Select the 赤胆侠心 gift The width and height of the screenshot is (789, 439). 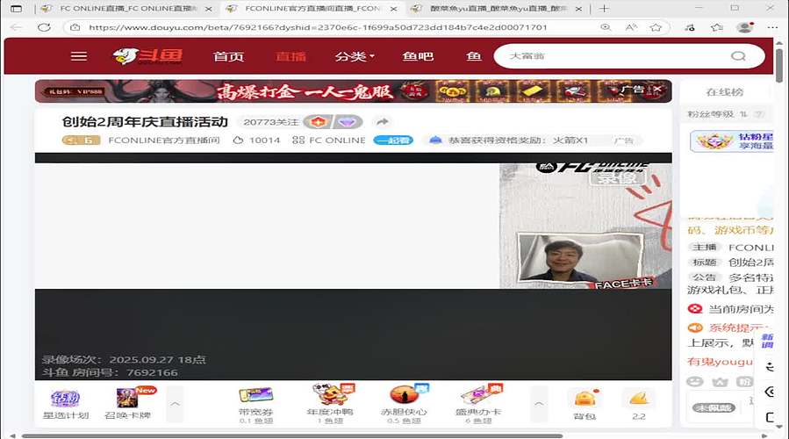404,404
